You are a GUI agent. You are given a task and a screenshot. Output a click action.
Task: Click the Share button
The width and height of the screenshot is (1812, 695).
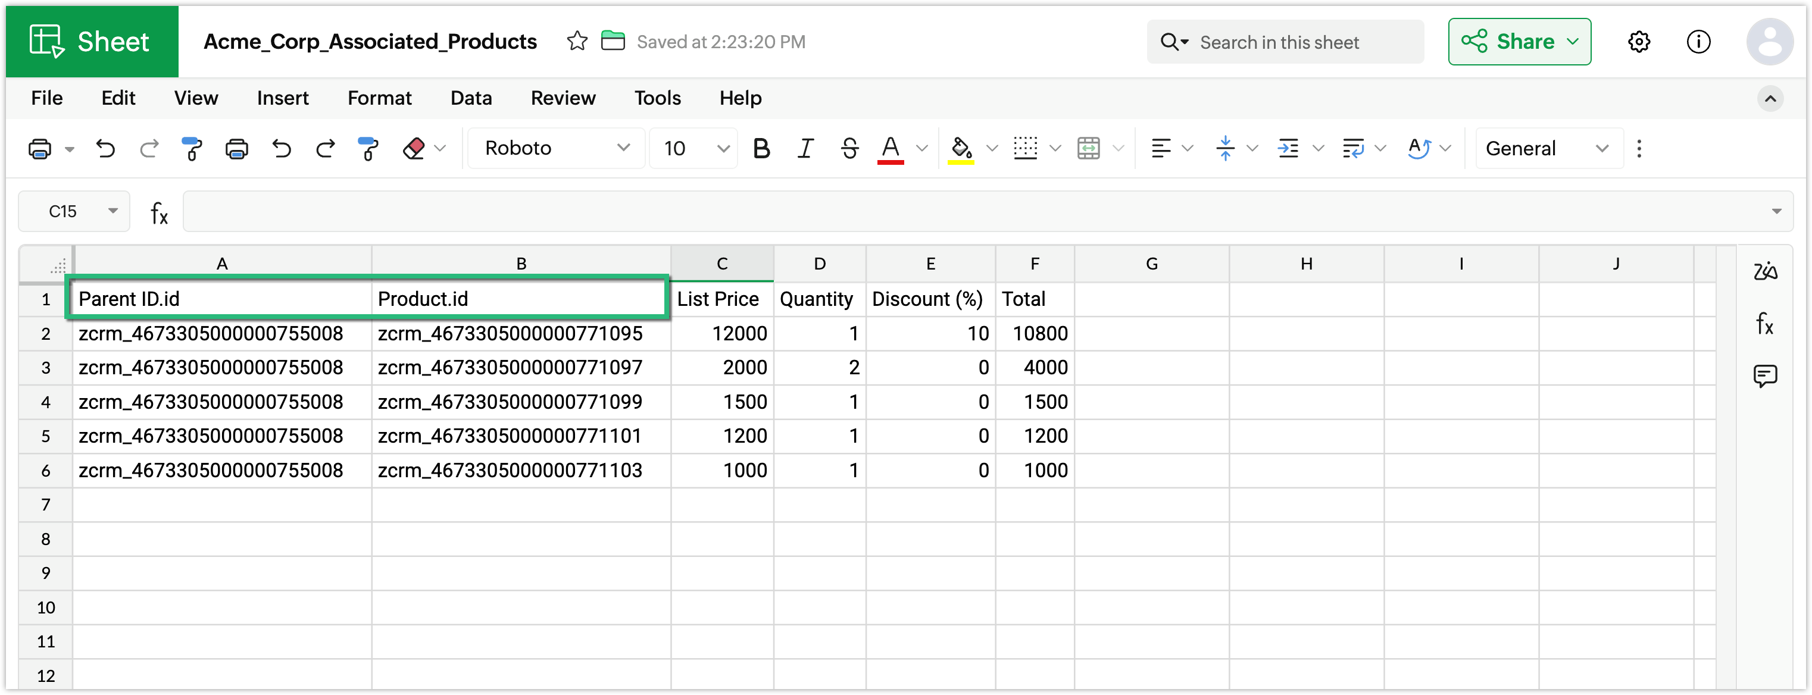click(1519, 42)
